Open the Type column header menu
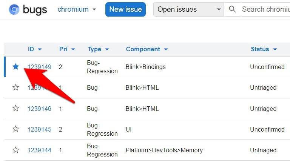 click(x=98, y=49)
